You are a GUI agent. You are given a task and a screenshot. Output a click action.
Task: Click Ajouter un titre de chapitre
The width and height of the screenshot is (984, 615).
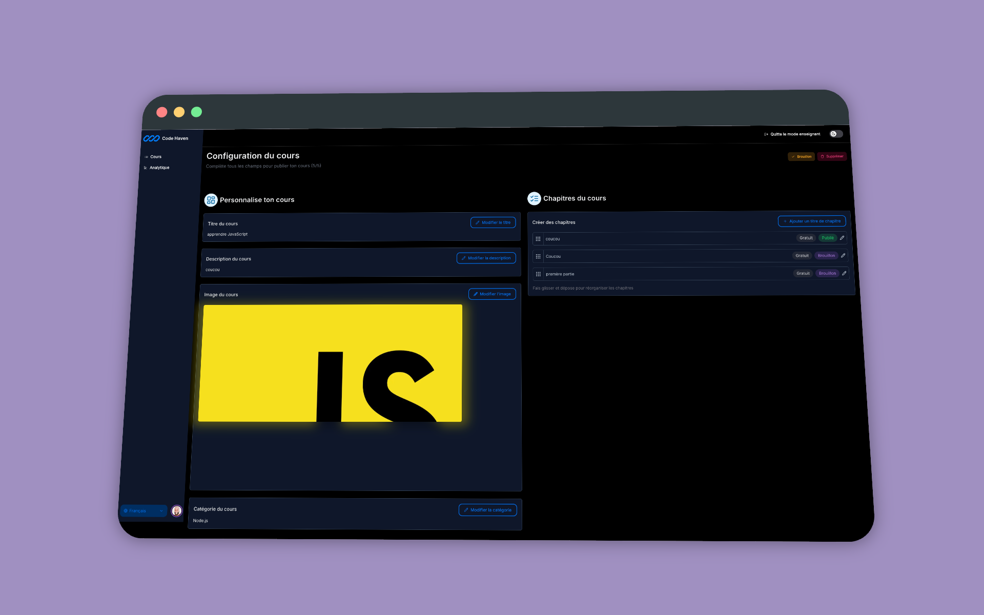click(812, 221)
